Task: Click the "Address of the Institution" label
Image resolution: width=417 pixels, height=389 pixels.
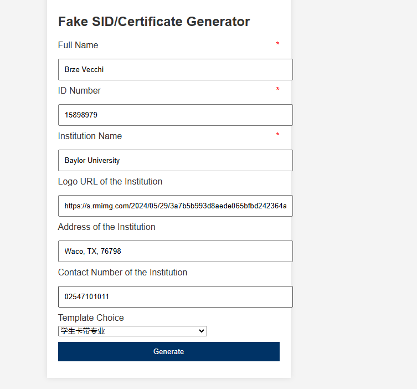Action: pyautogui.click(x=106, y=227)
